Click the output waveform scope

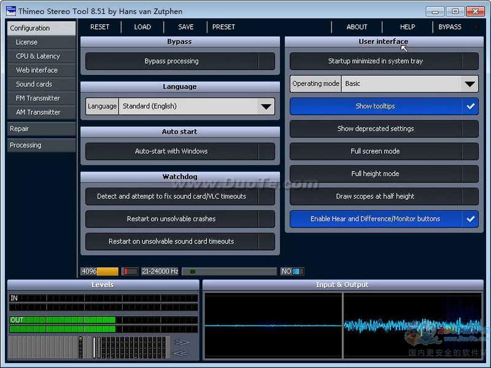(412, 326)
